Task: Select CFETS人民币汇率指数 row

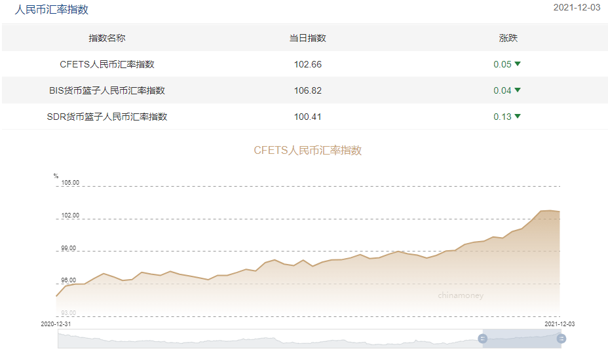Action: [x=304, y=64]
